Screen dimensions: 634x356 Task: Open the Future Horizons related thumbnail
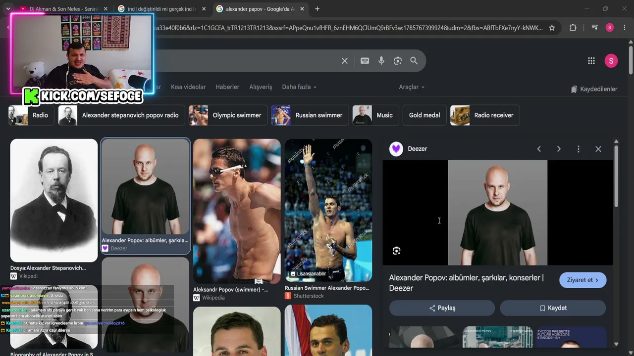point(572,337)
